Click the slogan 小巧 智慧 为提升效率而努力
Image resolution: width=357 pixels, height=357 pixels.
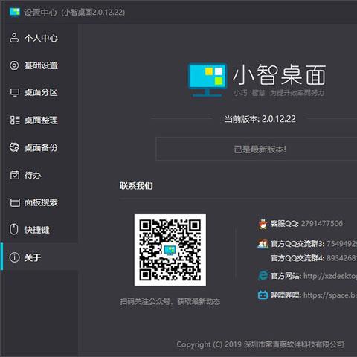[x=279, y=93]
